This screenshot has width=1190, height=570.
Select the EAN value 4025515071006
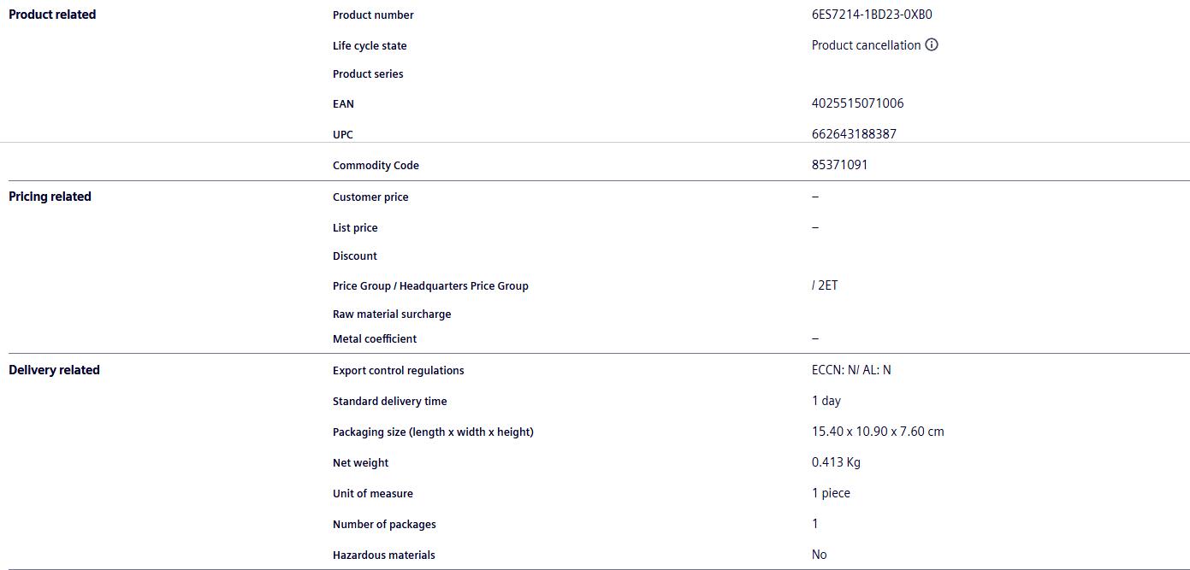click(857, 103)
